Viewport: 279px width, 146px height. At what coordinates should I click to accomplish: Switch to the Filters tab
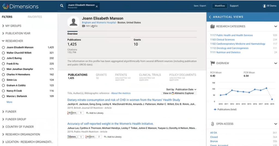tap(7, 17)
